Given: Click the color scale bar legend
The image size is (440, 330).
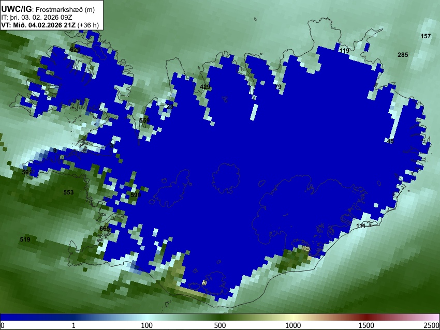Looking at the screenshot, I should [220, 317].
